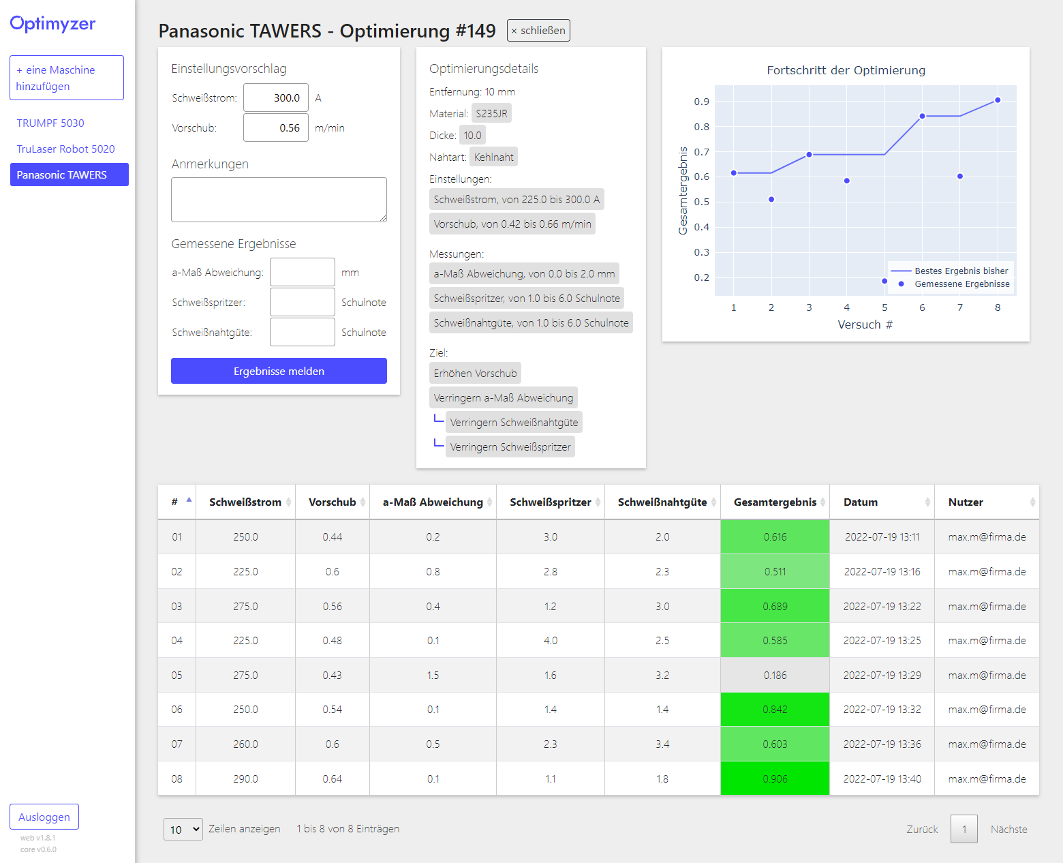1063x863 pixels.
Task: Click 'Schweißstrom, von 225.0 bis 300.0 A' tag
Action: (517, 199)
